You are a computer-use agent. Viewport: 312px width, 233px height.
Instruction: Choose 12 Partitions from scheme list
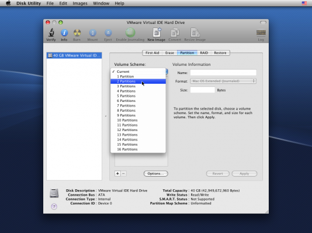pyautogui.click(x=138, y=130)
